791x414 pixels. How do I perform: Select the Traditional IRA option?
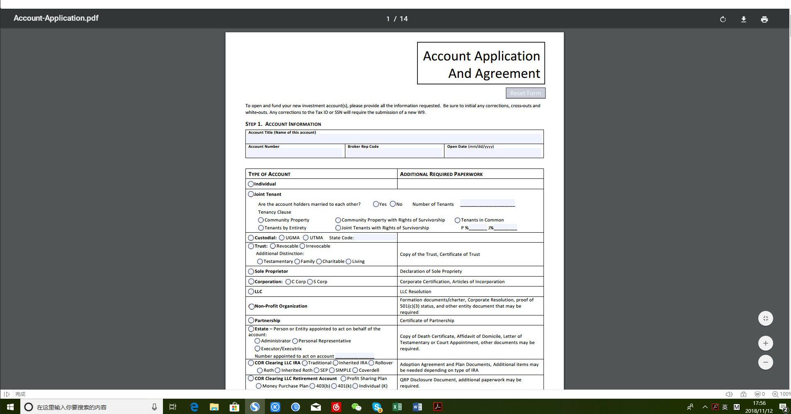click(305, 363)
